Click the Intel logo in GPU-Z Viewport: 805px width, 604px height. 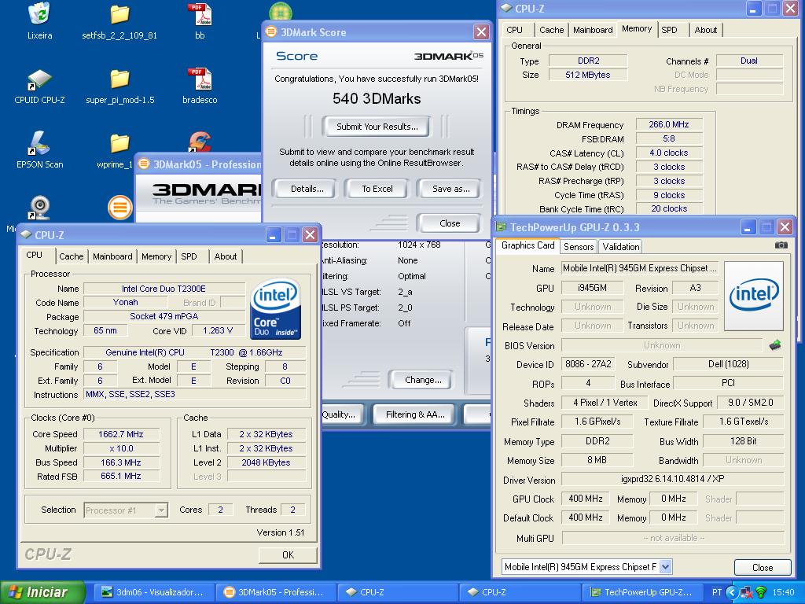pyautogui.click(x=754, y=296)
